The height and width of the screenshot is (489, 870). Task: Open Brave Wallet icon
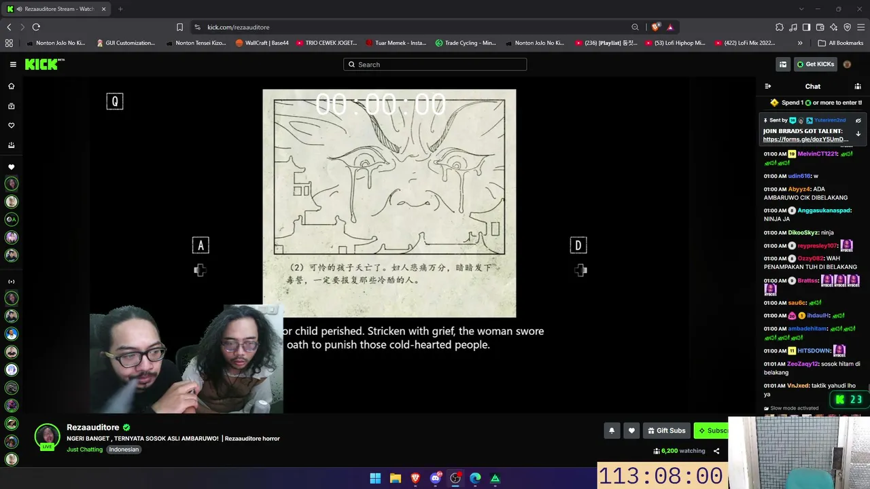coord(820,27)
